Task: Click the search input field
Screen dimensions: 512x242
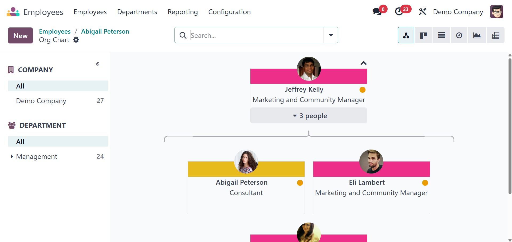Action: click(256, 35)
